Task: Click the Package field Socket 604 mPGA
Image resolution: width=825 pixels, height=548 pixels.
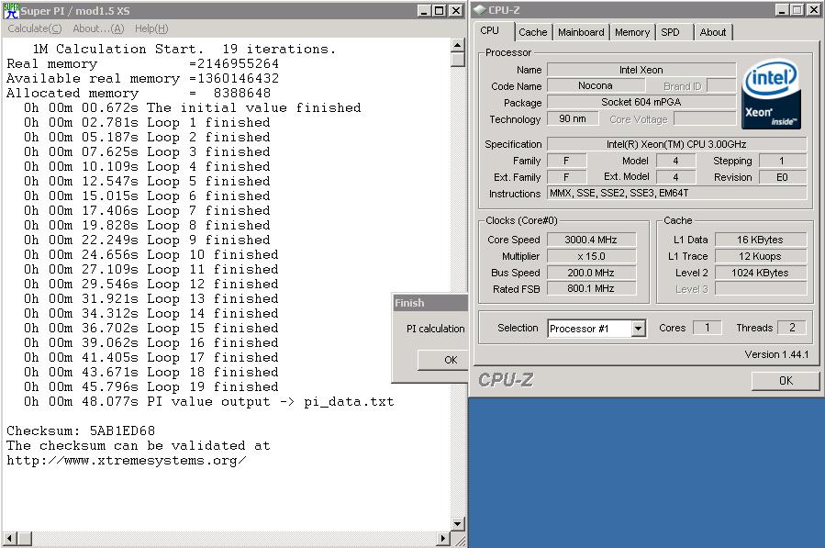Action: coord(641,102)
